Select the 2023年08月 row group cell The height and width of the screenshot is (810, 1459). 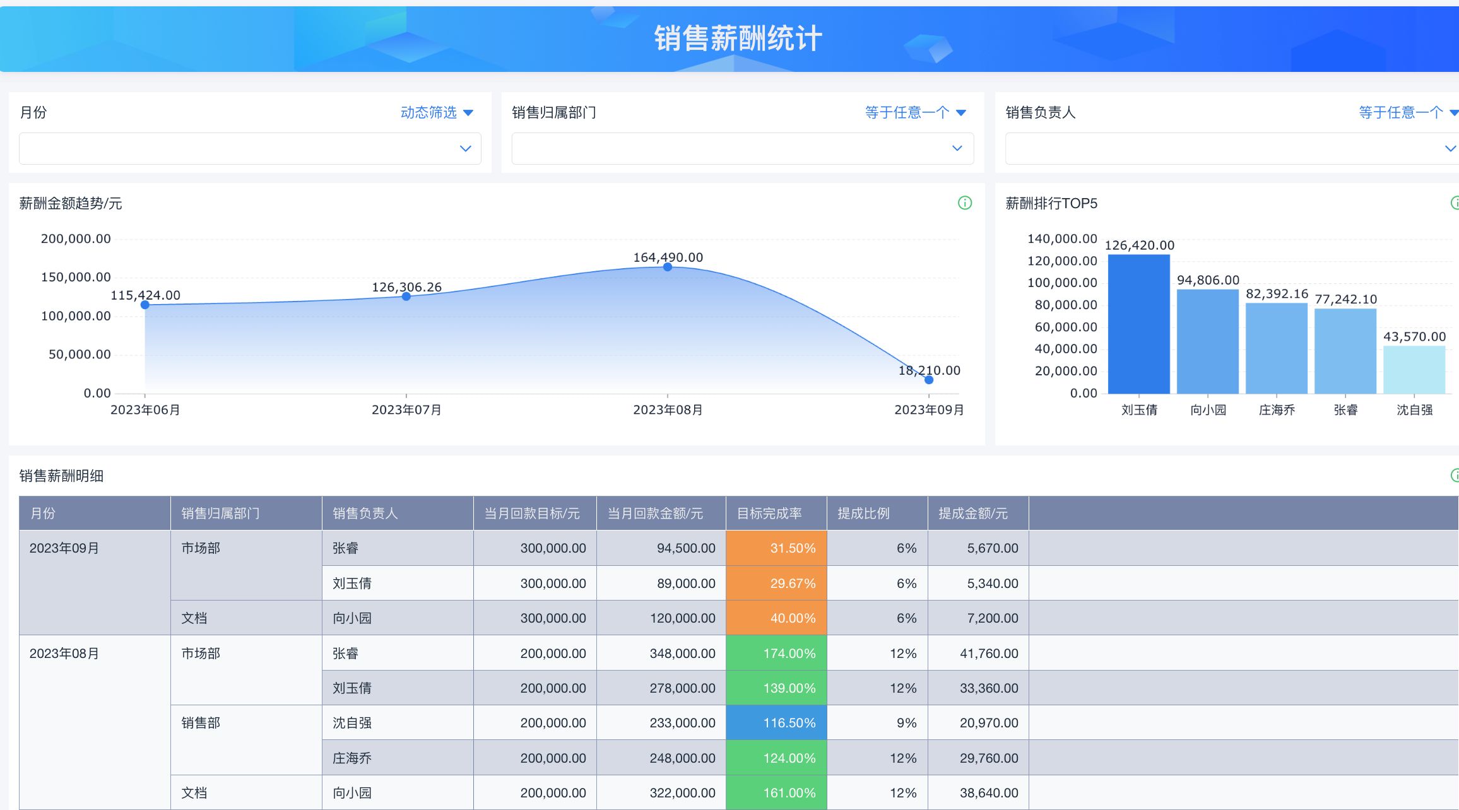(x=64, y=654)
